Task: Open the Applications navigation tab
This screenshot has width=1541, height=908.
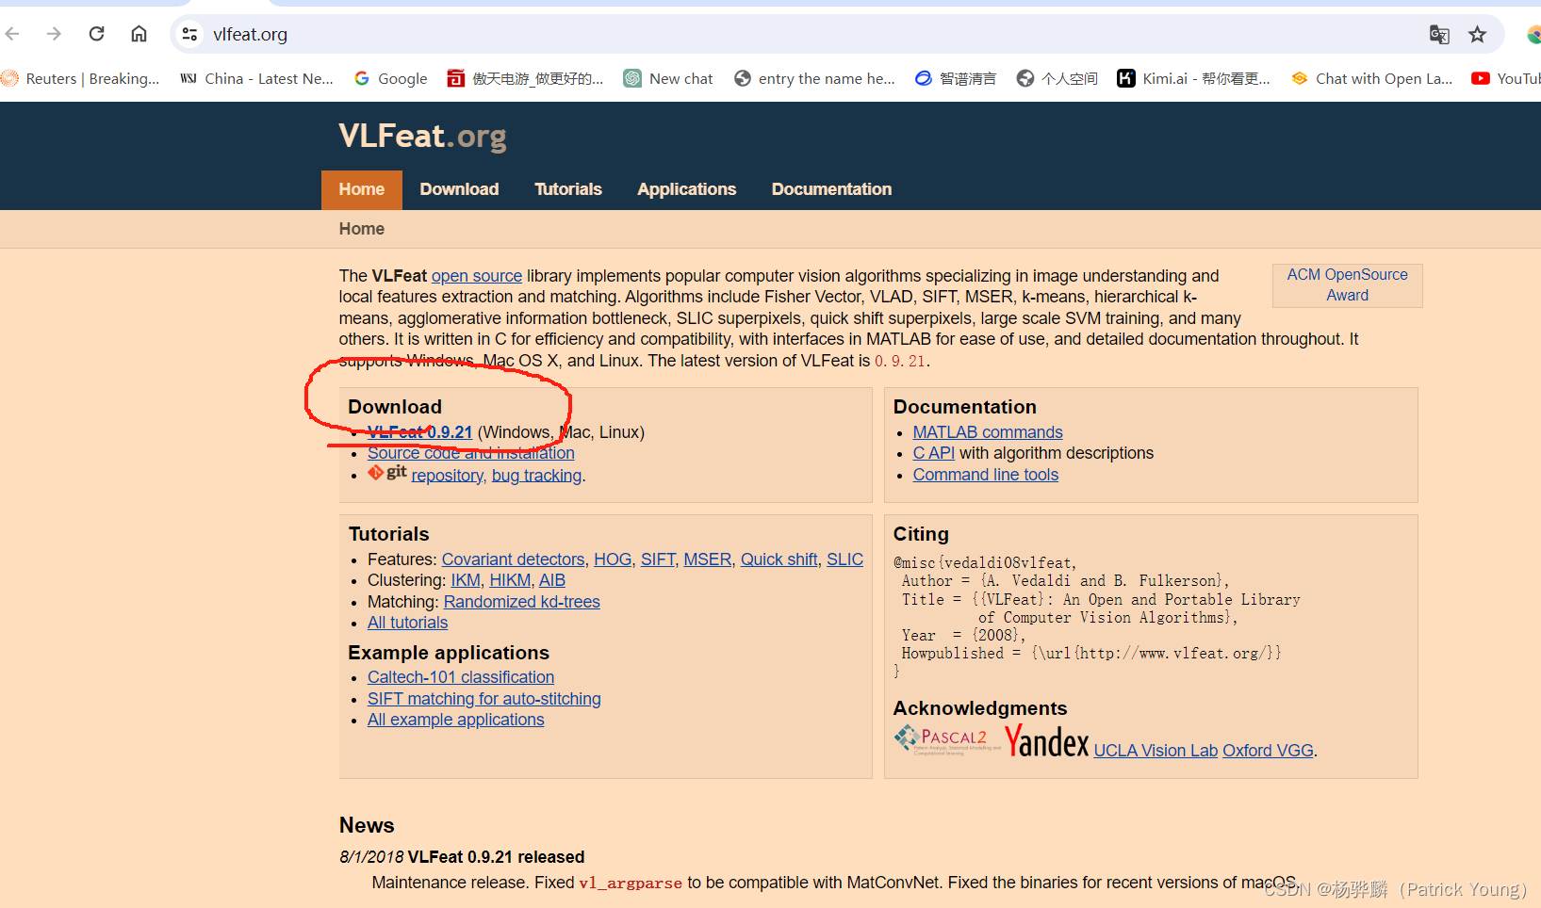Action: [687, 189]
